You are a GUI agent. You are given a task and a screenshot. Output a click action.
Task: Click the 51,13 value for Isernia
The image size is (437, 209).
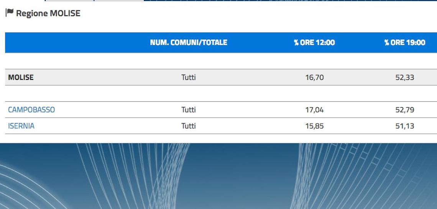[x=405, y=126]
